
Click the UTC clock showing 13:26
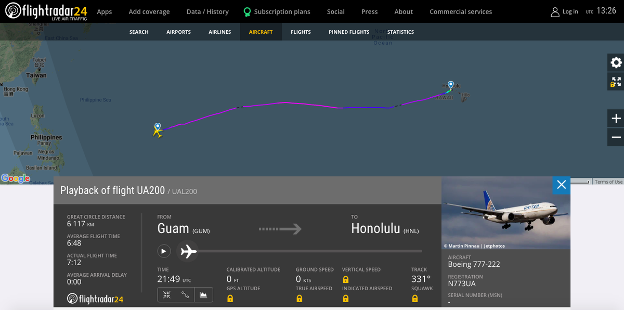pyautogui.click(x=601, y=11)
